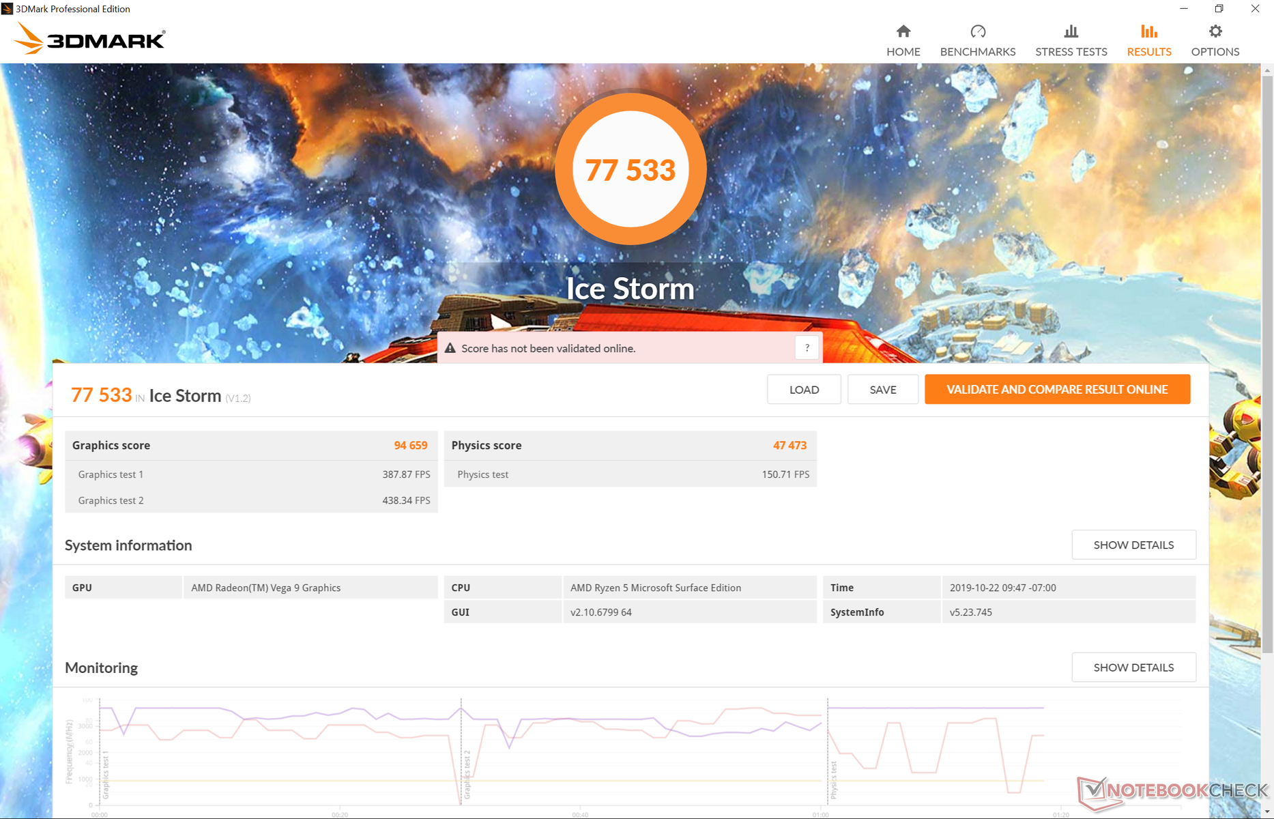Click the 438.34 FPS value
Image resolution: width=1274 pixels, height=819 pixels.
point(406,500)
